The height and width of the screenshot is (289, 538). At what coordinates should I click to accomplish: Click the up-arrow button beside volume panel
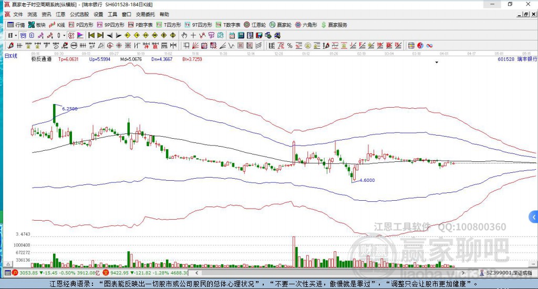[x=8, y=264]
